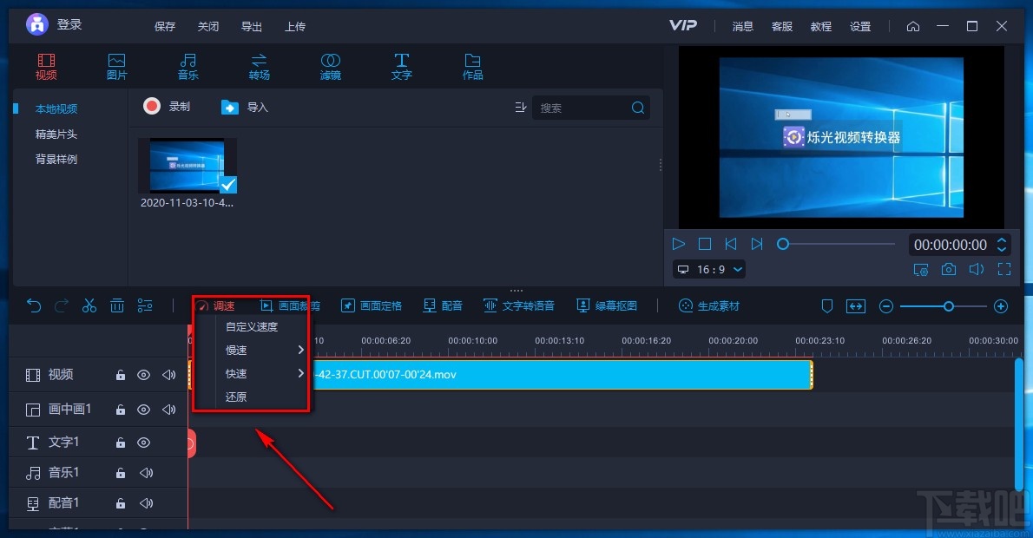The height and width of the screenshot is (538, 1033).
Task: Switch to the 滤镜 filters tab
Action: tap(330, 67)
